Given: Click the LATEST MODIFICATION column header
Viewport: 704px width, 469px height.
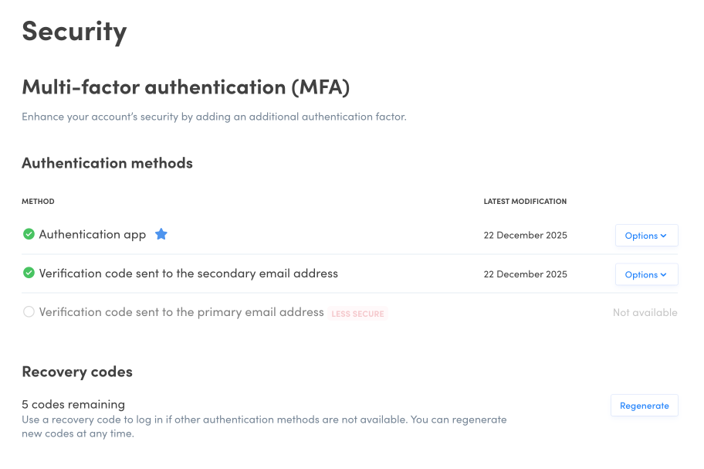Looking at the screenshot, I should pyautogui.click(x=525, y=202).
